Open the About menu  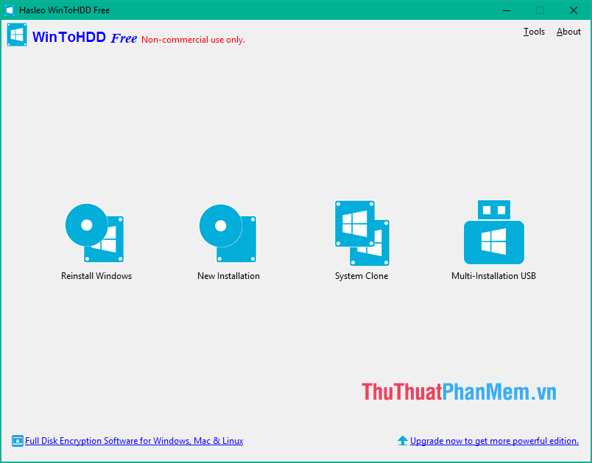click(568, 32)
